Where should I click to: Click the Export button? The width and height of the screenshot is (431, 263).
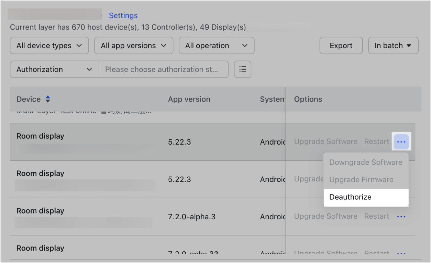[341, 46]
